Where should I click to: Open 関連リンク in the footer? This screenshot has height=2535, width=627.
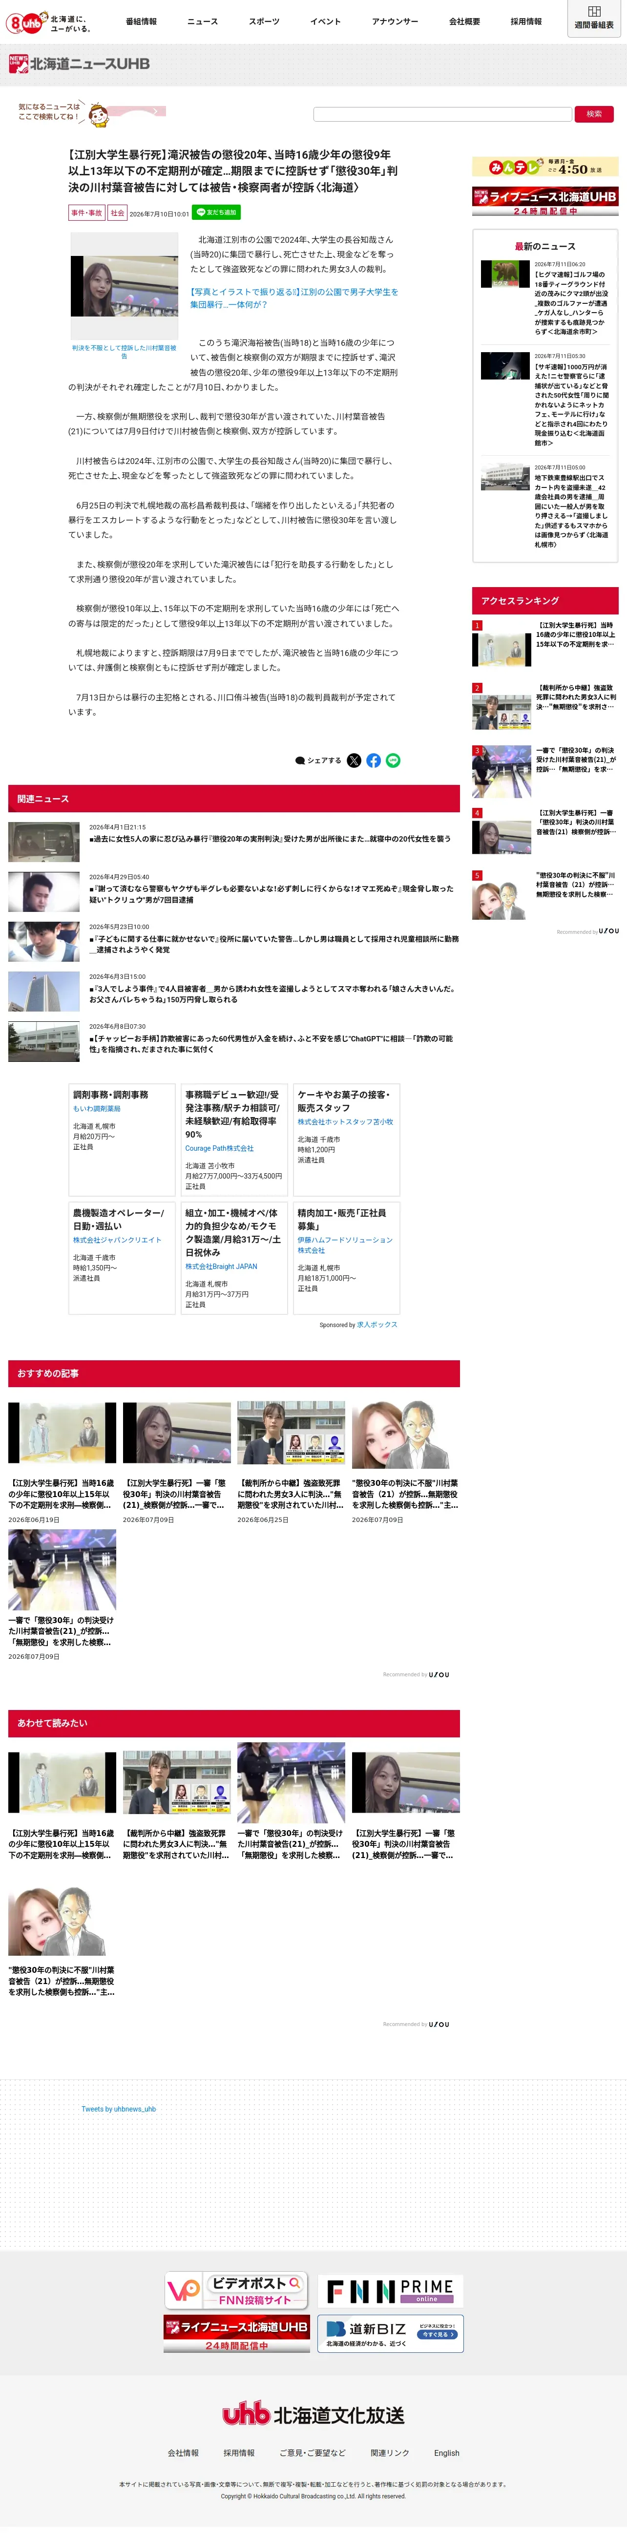coord(390,2452)
